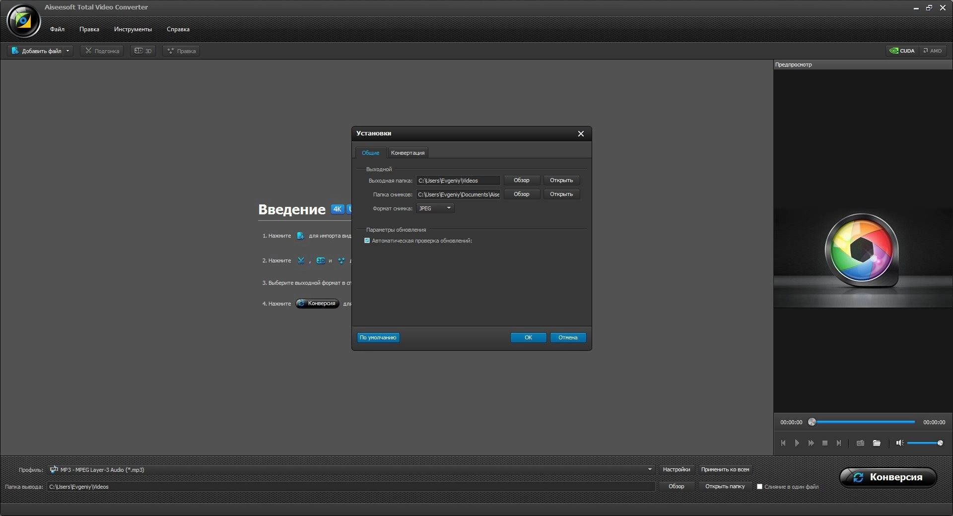Click the Открыть папку button
Image resolution: width=953 pixels, height=516 pixels.
point(725,487)
